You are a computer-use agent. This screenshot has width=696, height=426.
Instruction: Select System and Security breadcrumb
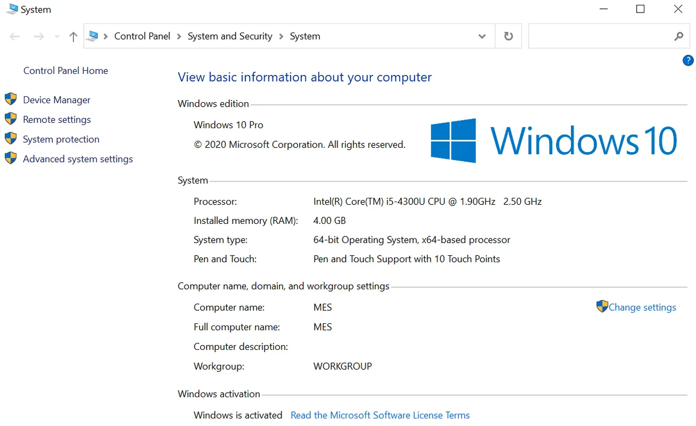tap(230, 36)
